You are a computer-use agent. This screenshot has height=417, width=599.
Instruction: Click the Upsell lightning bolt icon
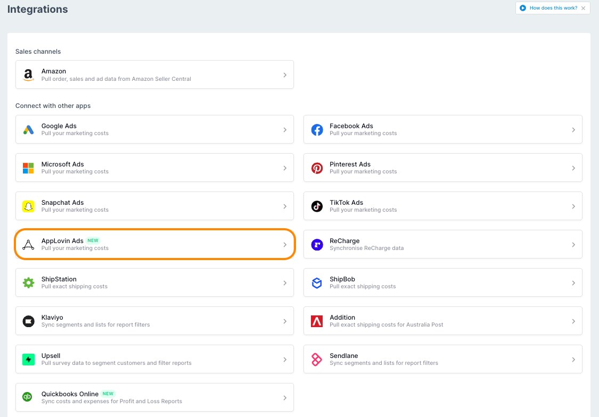pos(28,360)
